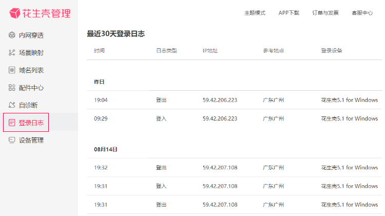Select the 内网穿透 menu label
Viewport: 385px width, 216px height.
pyautogui.click(x=31, y=35)
